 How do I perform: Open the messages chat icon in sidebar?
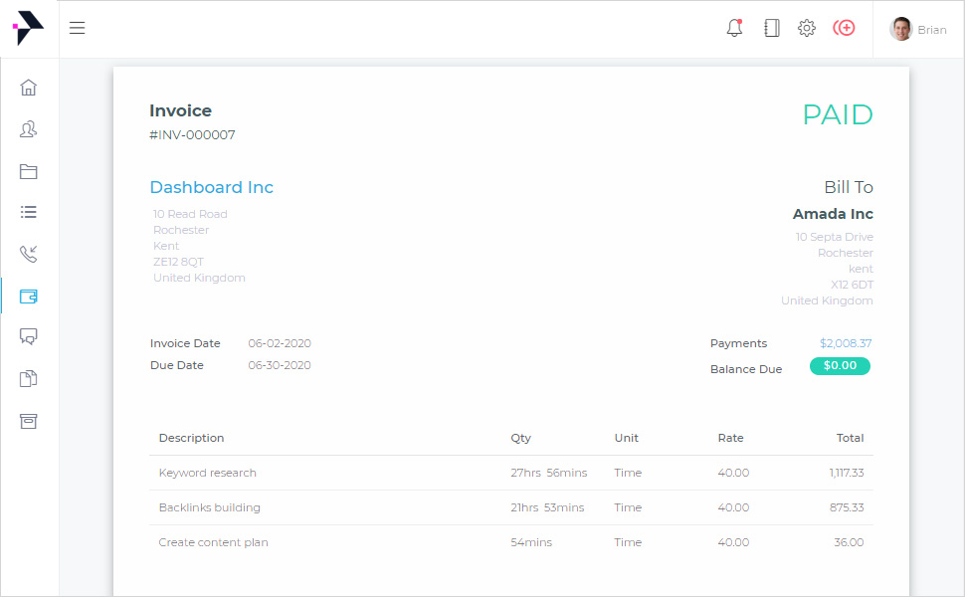[29, 336]
